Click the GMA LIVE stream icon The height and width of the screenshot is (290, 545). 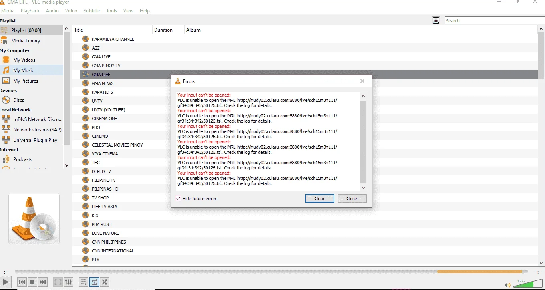pos(85,56)
